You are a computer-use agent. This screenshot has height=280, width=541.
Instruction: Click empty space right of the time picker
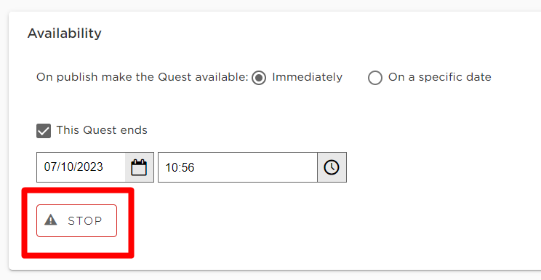coord(441,167)
